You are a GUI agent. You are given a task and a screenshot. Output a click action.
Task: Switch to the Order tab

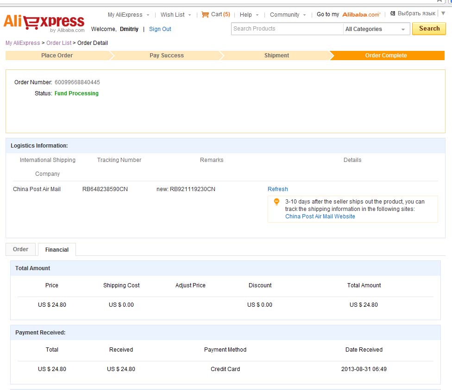[x=21, y=249]
